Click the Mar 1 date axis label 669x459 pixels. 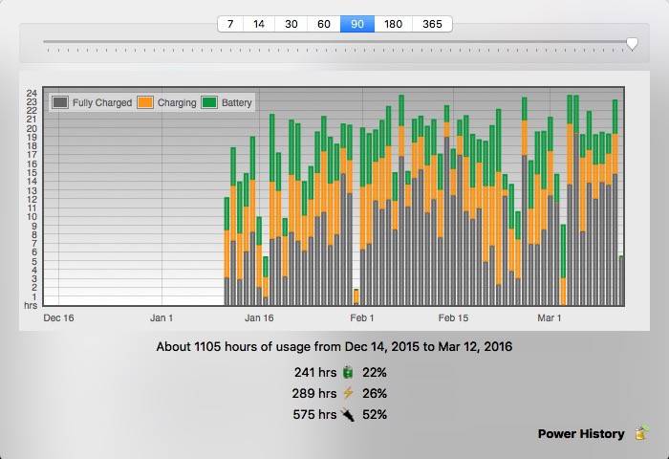coord(550,317)
